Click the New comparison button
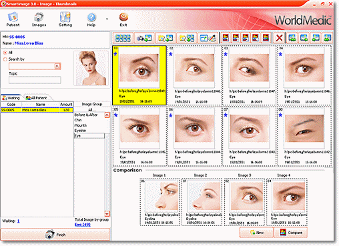The image size is (339, 246). click(256, 233)
